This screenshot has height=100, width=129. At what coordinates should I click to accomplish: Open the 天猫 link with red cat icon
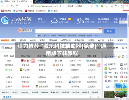point(25,61)
